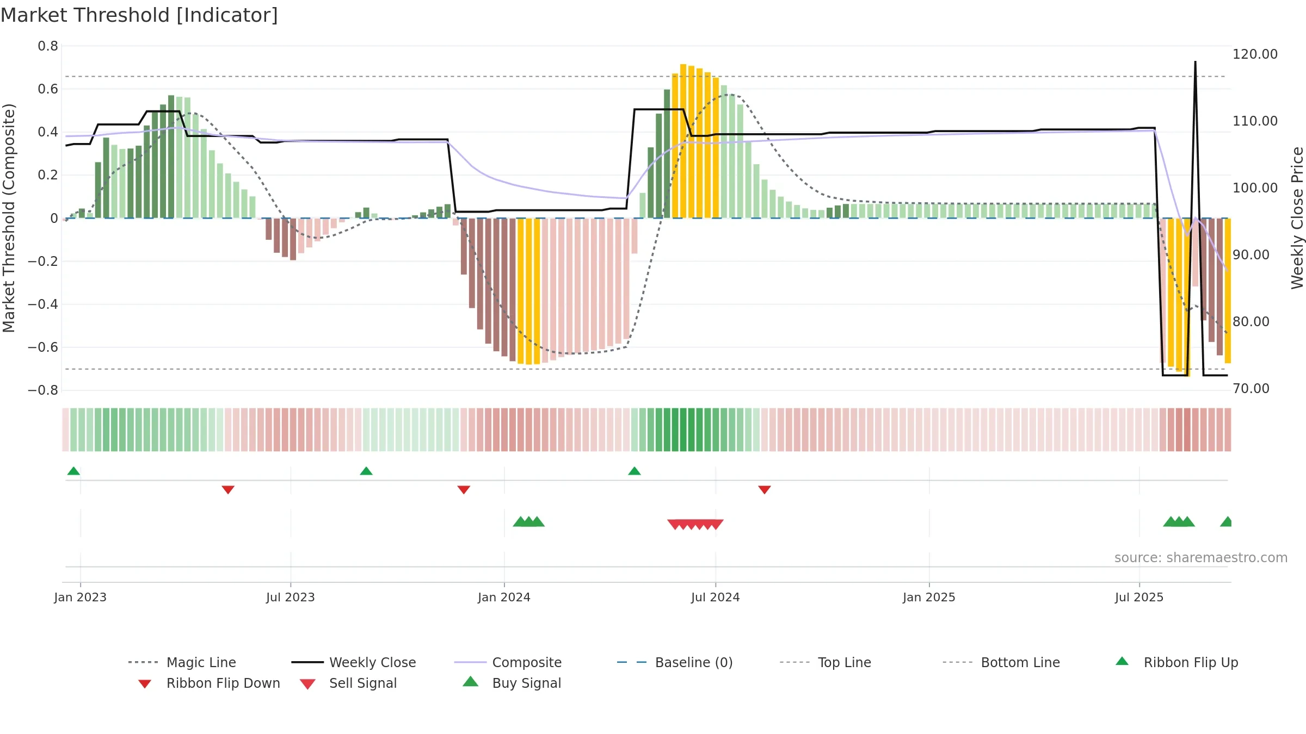Viewport: 1306px width, 734px height.
Task: Click the Jan 2024 x-axis label
Action: pyautogui.click(x=504, y=597)
